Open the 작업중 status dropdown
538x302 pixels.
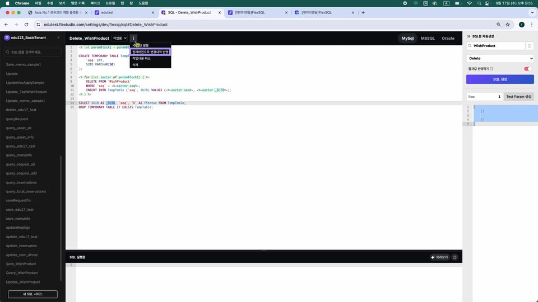(120, 38)
